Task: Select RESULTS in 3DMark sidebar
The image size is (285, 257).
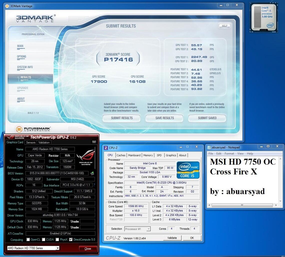Action: point(30,79)
